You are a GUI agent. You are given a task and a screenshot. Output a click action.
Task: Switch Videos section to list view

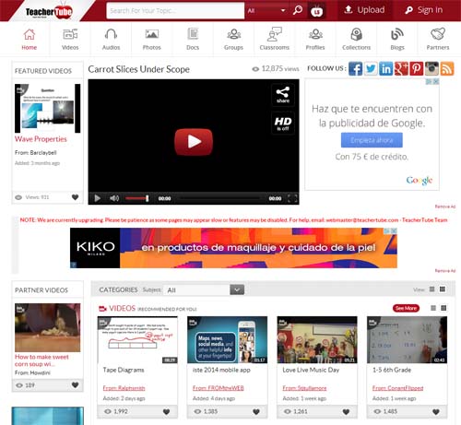pos(433,308)
